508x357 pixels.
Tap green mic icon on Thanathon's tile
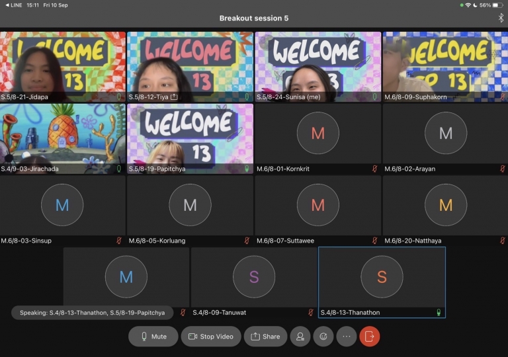pyautogui.click(x=439, y=312)
